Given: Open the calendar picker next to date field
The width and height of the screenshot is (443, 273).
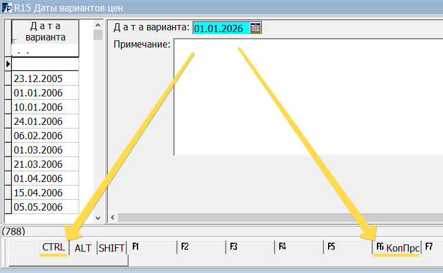Looking at the screenshot, I should click(255, 28).
